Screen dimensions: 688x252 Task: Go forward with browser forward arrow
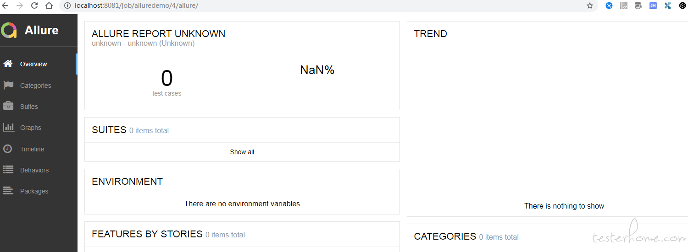coord(20,5)
